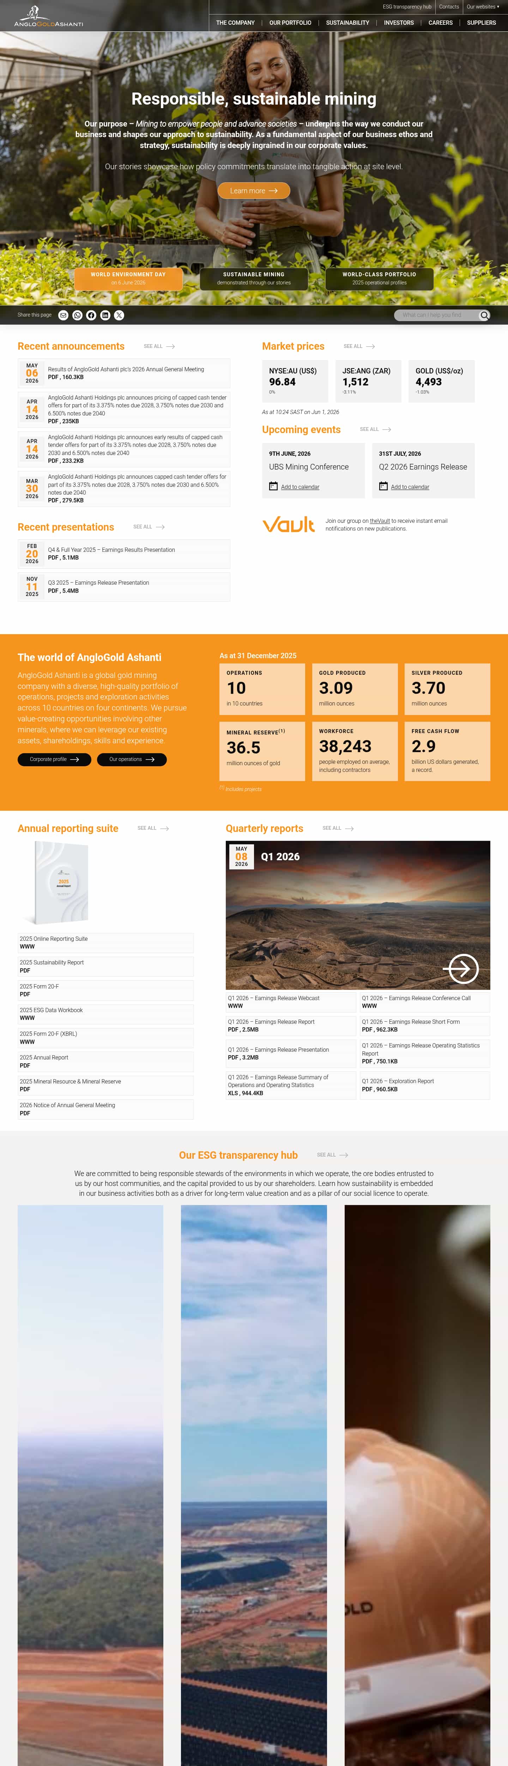Share page on Facebook icon
508x1766 pixels.
91,315
